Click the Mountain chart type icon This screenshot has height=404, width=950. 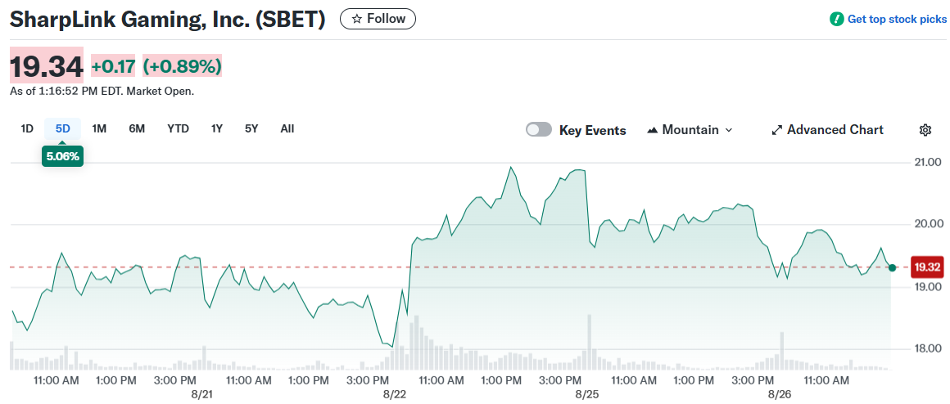653,130
